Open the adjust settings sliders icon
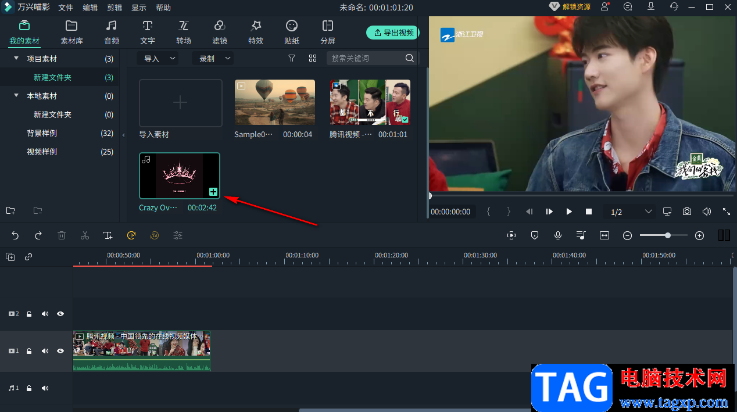This screenshot has height=412, width=737. [x=178, y=235]
